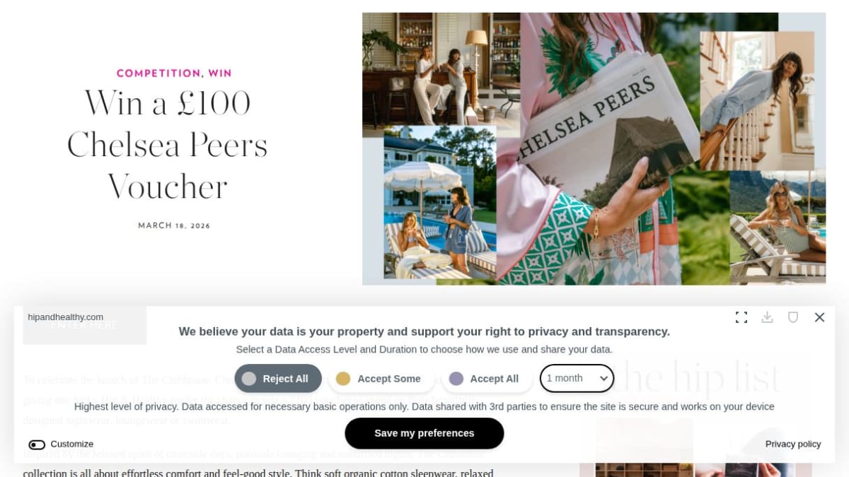
Task: Select the Accept Some option
Action: click(x=381, y=379)
